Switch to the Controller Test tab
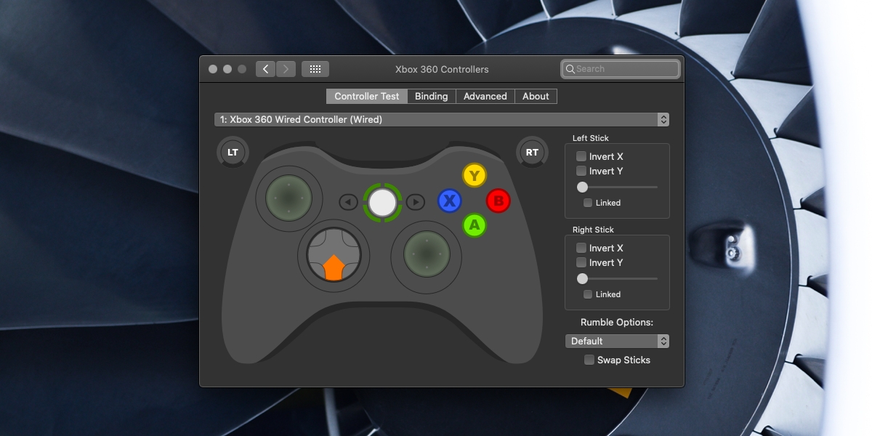 tap(367, 96)
